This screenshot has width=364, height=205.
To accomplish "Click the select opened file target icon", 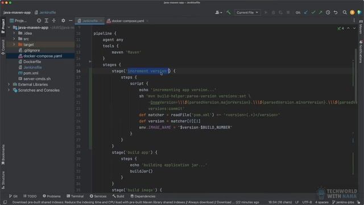I will click(39, 20).
